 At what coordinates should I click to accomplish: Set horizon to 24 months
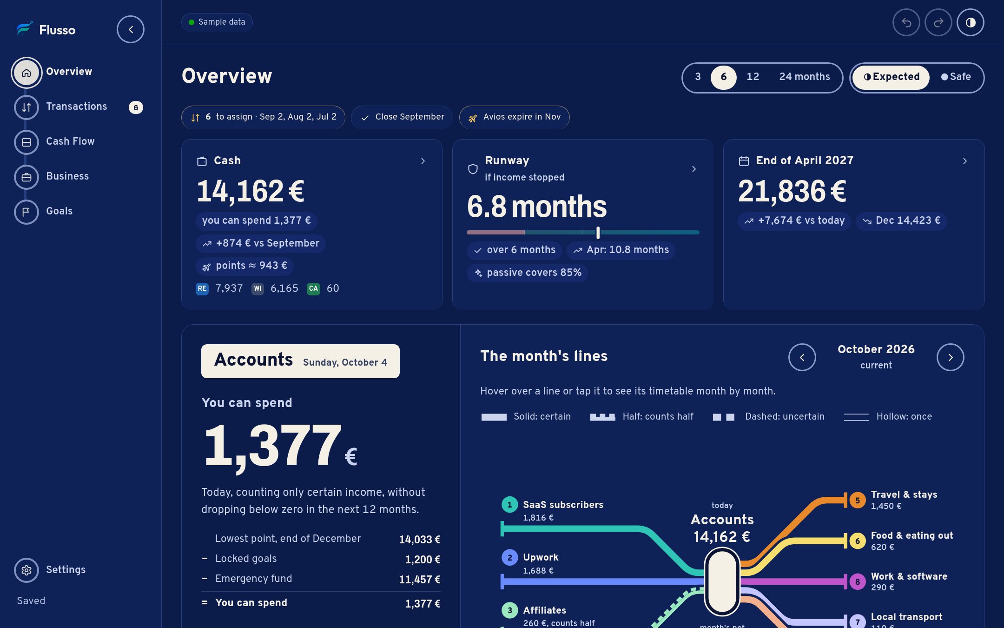tap(805, 77)
